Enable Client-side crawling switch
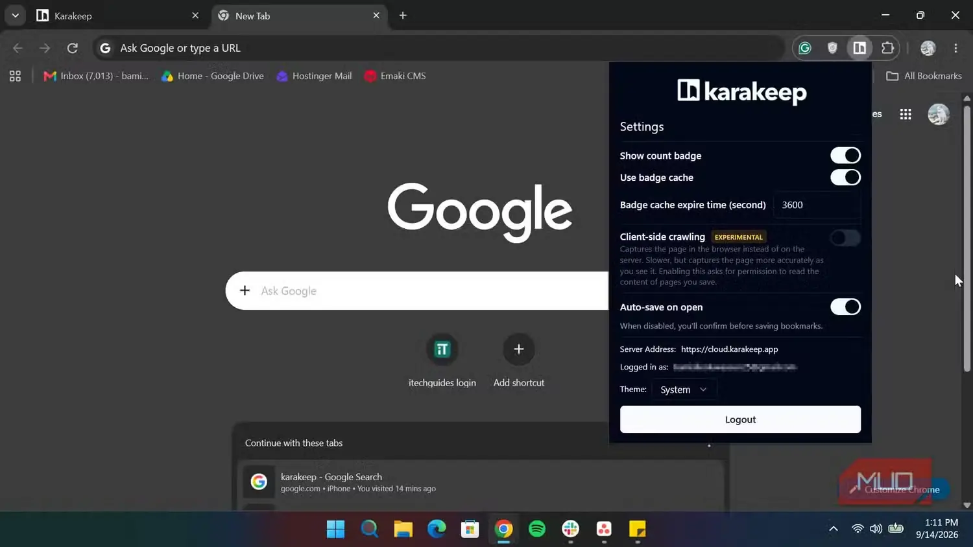This screenshot has height=547, width=973. tap(845, 238)
